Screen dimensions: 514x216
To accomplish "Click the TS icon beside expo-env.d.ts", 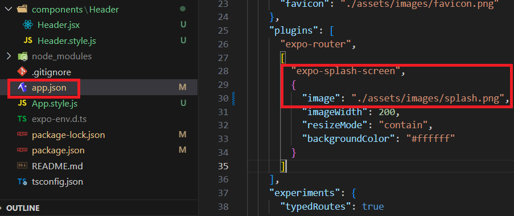I will 22,119.
